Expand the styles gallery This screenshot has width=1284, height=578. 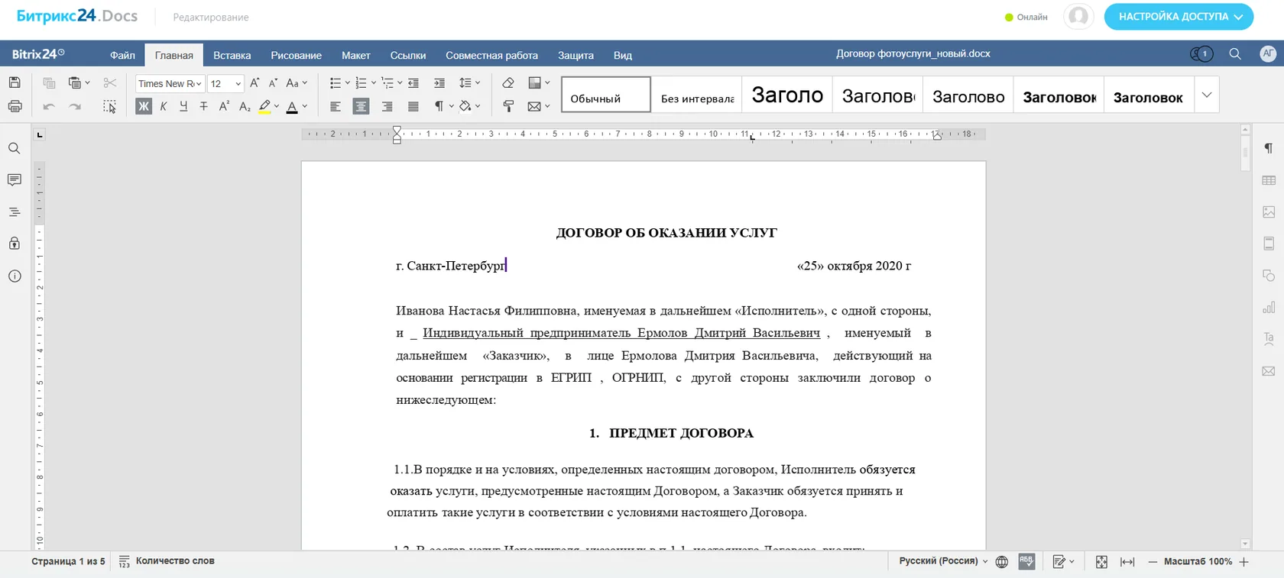pos(1207,95)
